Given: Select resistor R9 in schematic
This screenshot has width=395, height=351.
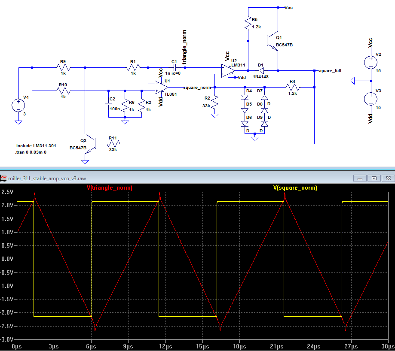Looking at the screenshot, I should point(63,67).
